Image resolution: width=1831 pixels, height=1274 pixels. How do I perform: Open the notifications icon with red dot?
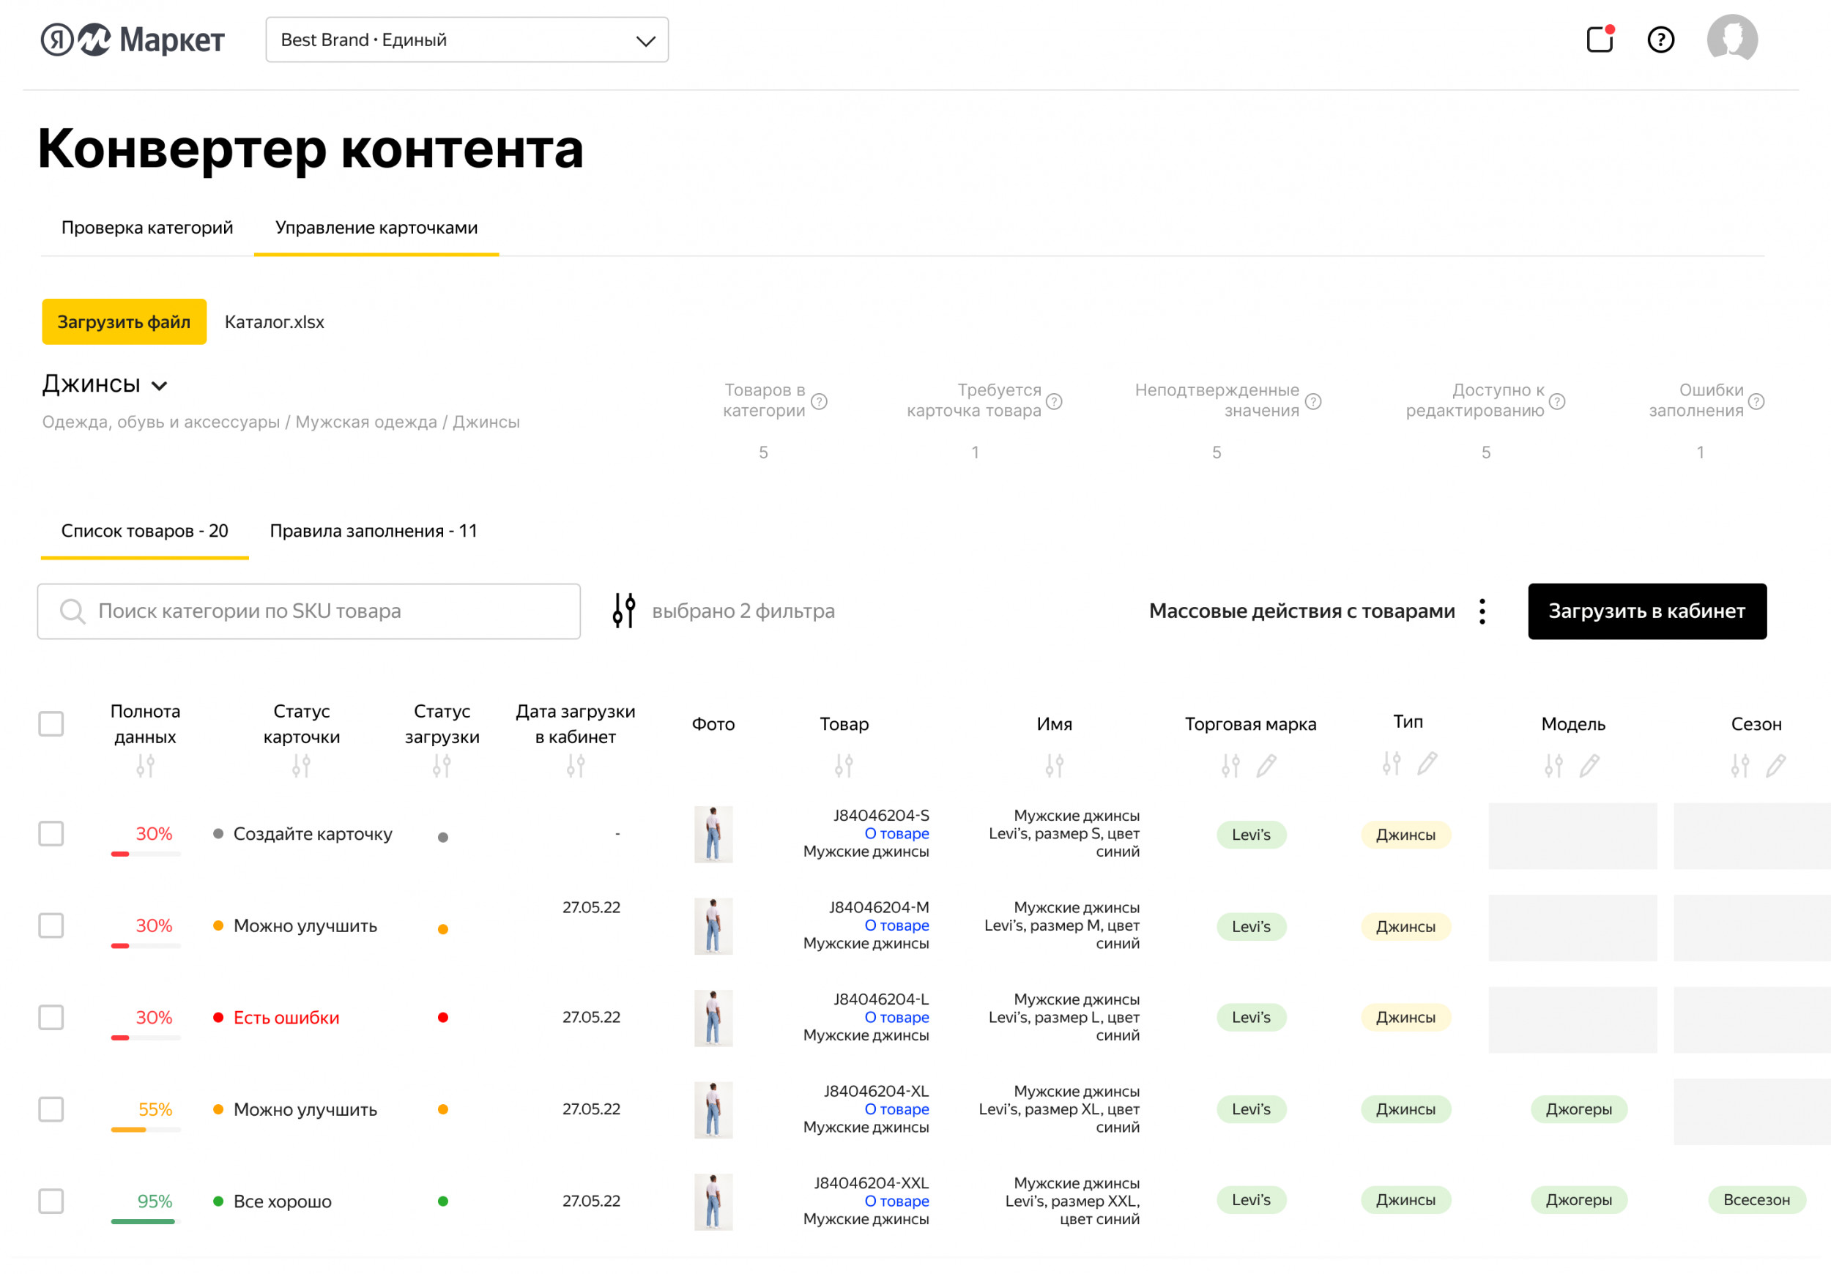1599,39
